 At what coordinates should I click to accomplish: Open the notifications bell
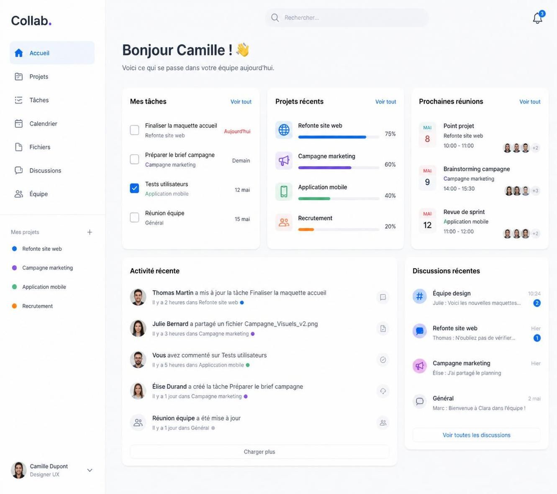pyautogui.click(x=537, y=18)
